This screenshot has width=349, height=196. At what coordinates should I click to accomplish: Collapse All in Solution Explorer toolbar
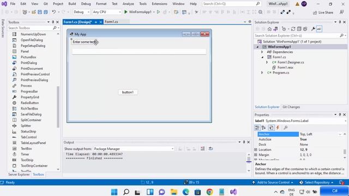click(x=299, y=29)
